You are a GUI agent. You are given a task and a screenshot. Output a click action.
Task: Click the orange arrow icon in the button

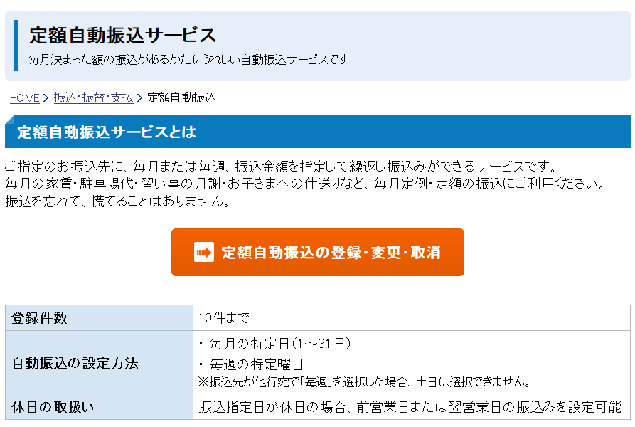click(205, 252)
